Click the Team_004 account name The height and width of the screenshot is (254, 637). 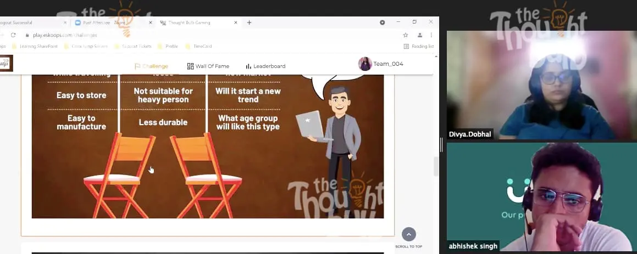tap(389, 64)
